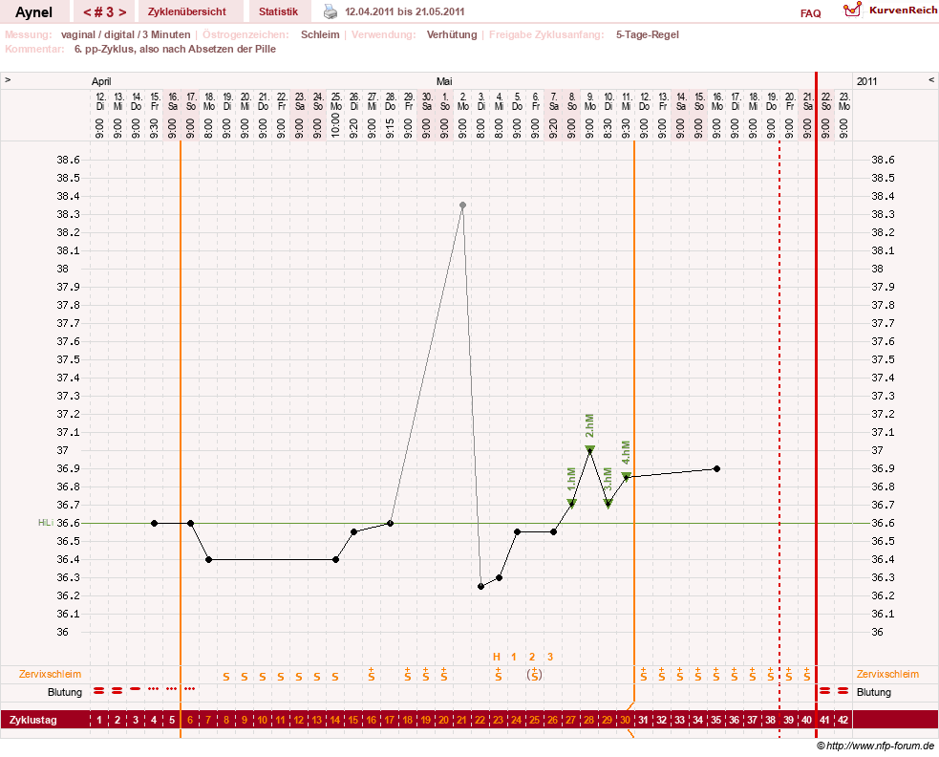The height and width of the screenshot is (757, 939).
Task: Click the S+ mucus symbol on cycle day 23
Action: [499, 674]
